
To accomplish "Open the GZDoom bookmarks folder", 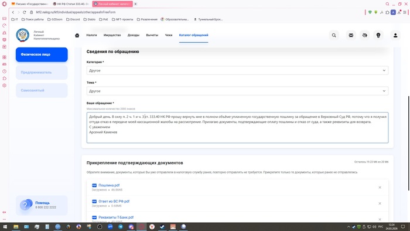I will (x=55, y=19).
